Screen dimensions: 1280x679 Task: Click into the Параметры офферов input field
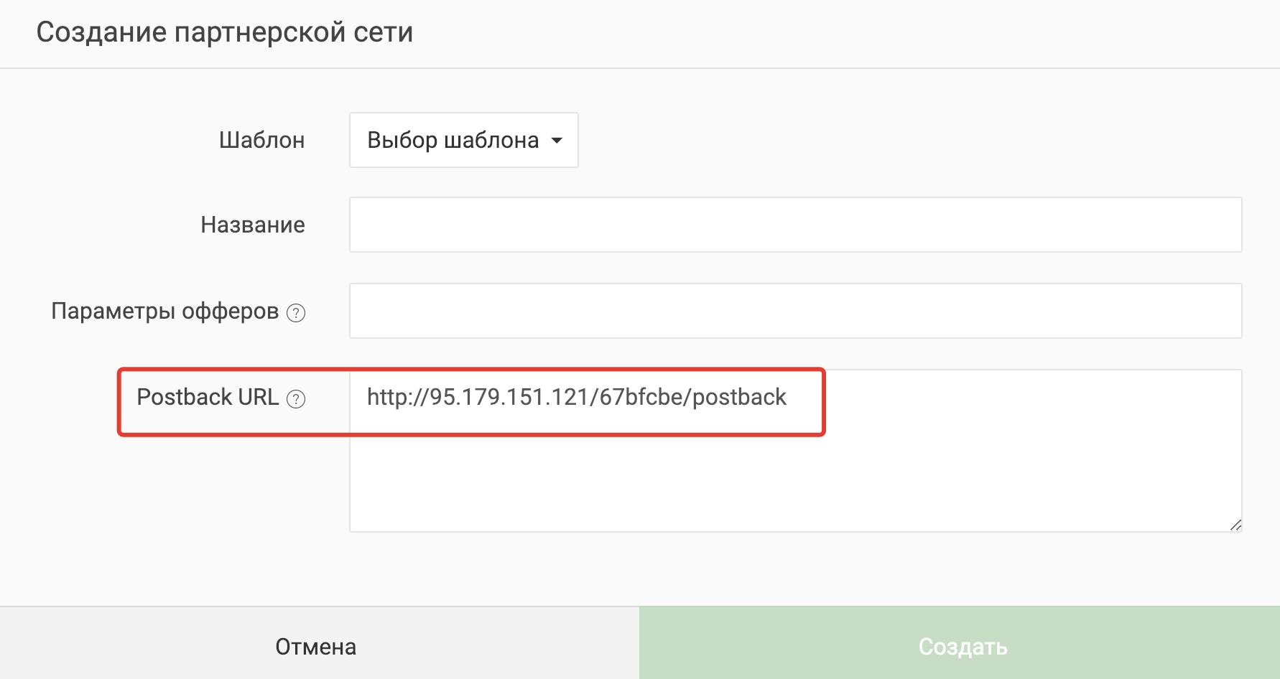tap(796, 311)
